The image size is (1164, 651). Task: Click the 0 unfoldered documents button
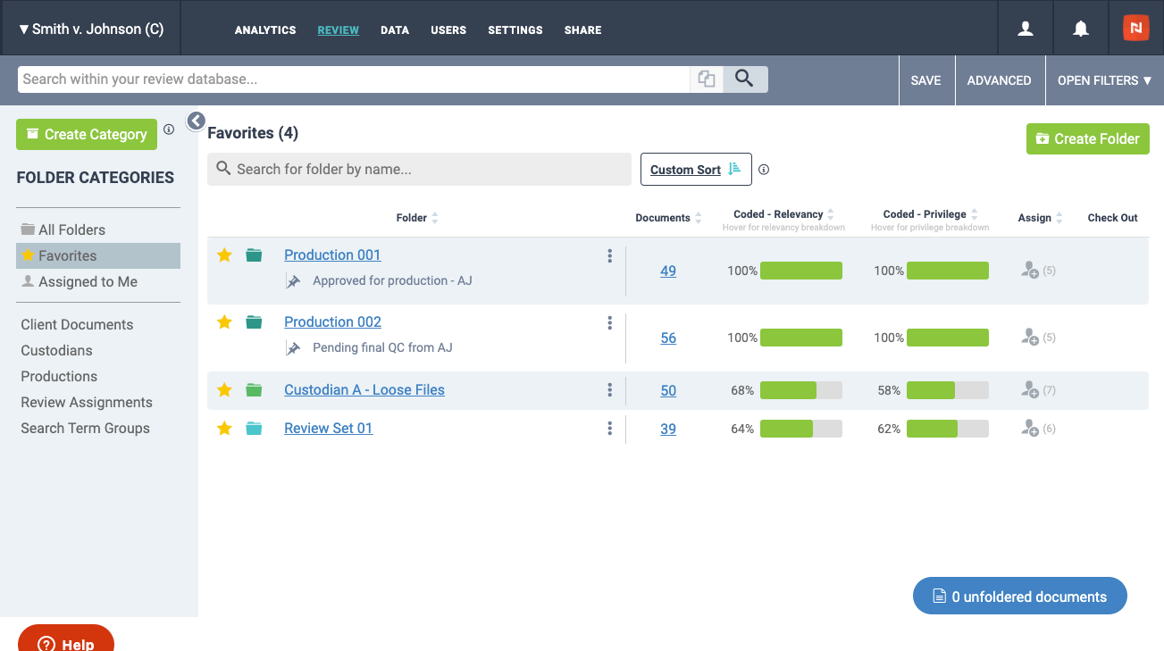[1020, 597]
